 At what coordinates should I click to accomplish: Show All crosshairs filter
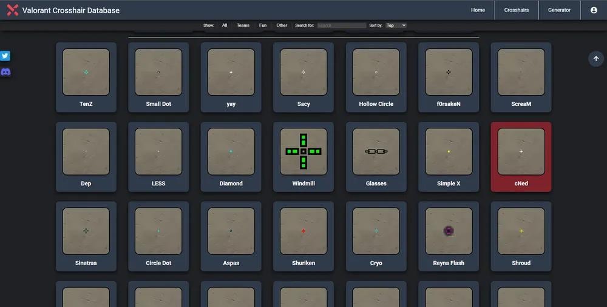tap(225, 25)
